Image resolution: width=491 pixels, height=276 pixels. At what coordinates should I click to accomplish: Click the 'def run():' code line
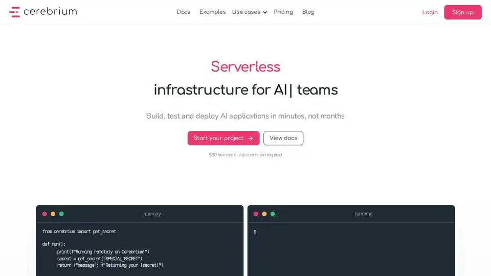pyautogui.click(x=54, y=244)
